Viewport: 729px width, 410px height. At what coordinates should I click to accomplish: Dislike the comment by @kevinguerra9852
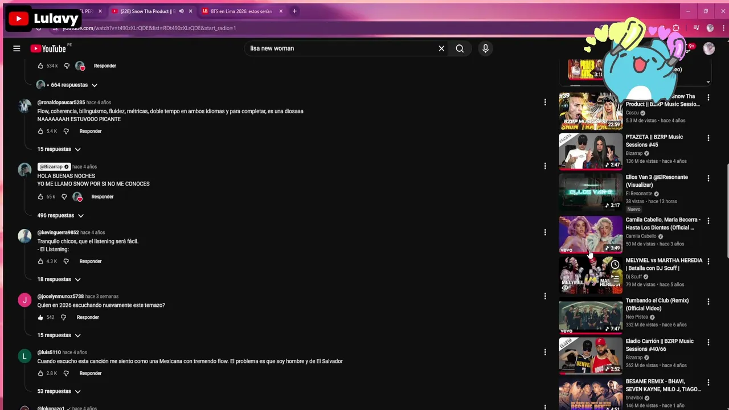tap(66, 261)
